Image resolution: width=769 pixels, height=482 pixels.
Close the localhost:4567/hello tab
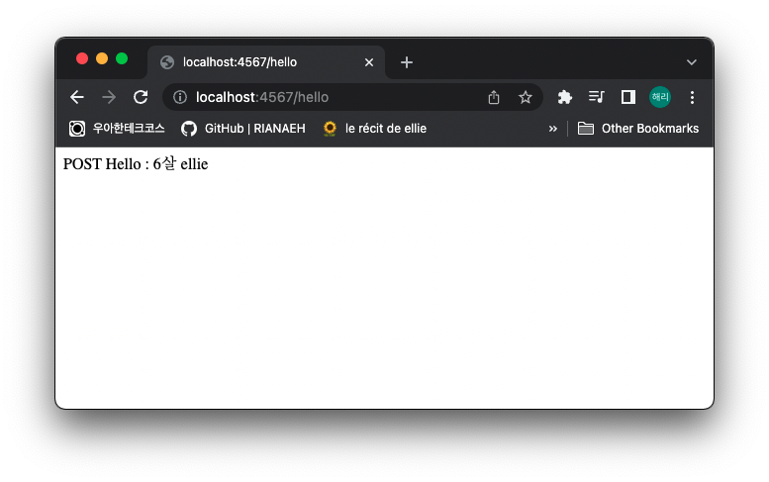tap(369, 62)
